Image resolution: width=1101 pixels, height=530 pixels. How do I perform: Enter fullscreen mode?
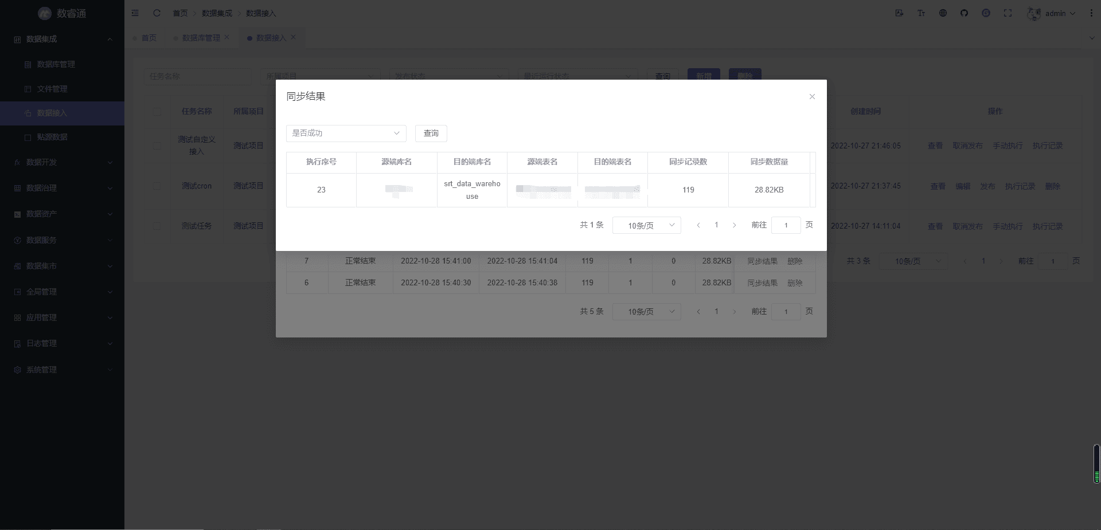coord(1008,13)
